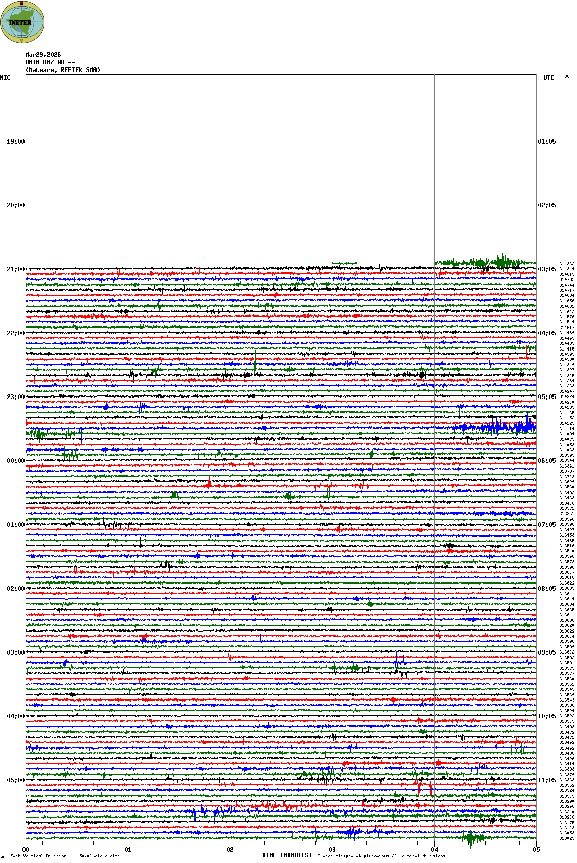This screenshot has height=863, width=577.
Task: Click the Mateare, REFTEK SMA label
Action: (x=63, y=70)
